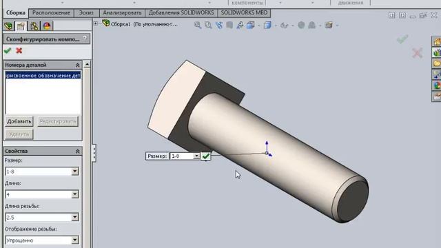Open the File Explorer folder task pane icon
Screen dimensions: 441x248
pos(437,63)
